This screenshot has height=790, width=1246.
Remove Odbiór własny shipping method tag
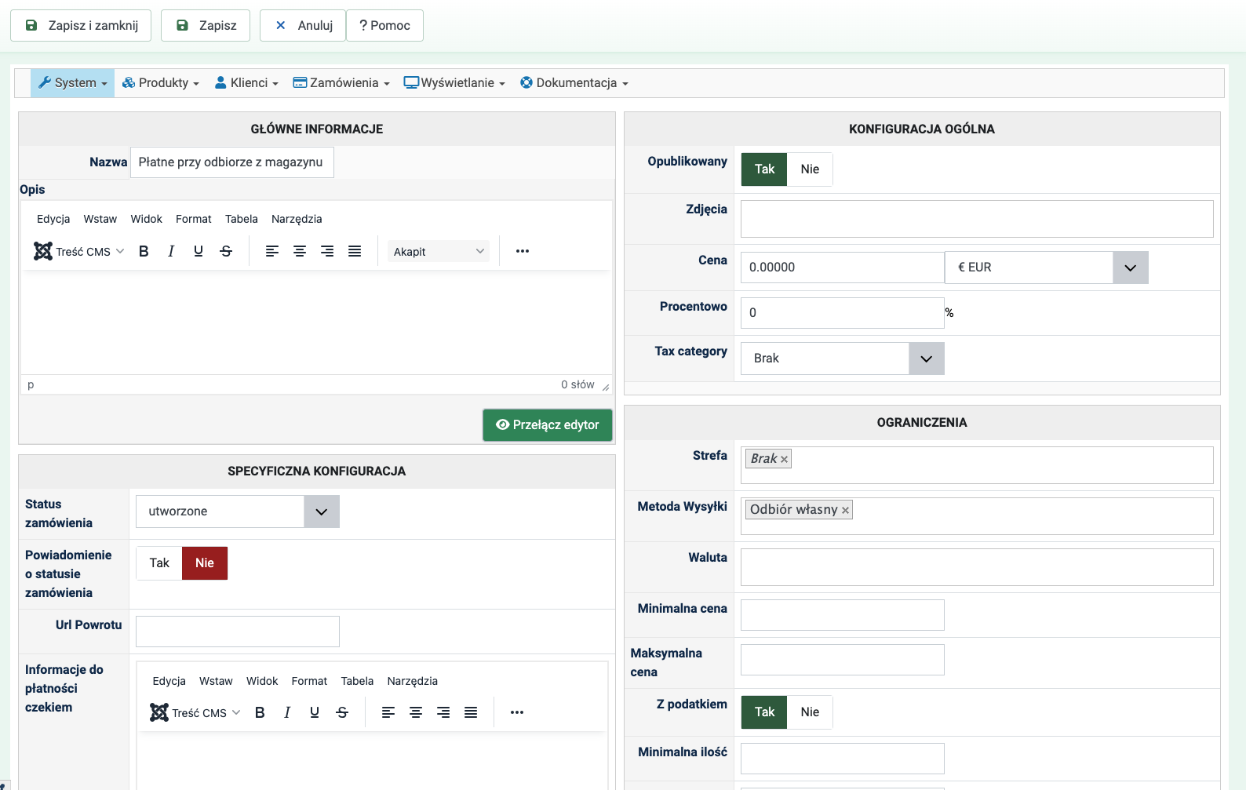tap(845, 511)
